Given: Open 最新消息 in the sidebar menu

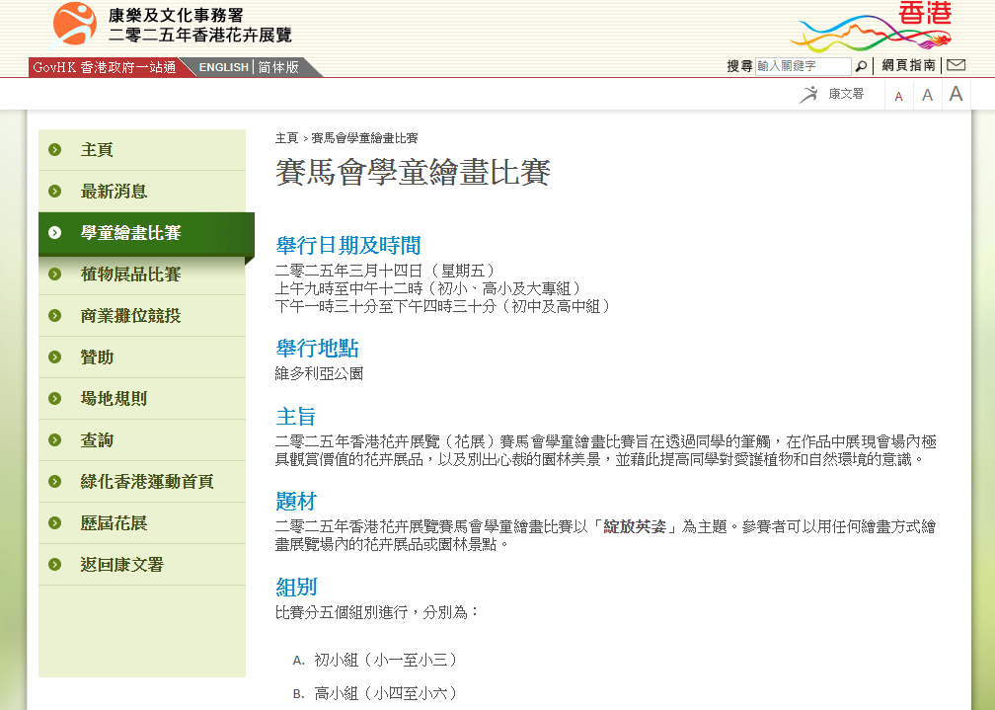Looking at the screenshot, I should (x=114, y=192).
